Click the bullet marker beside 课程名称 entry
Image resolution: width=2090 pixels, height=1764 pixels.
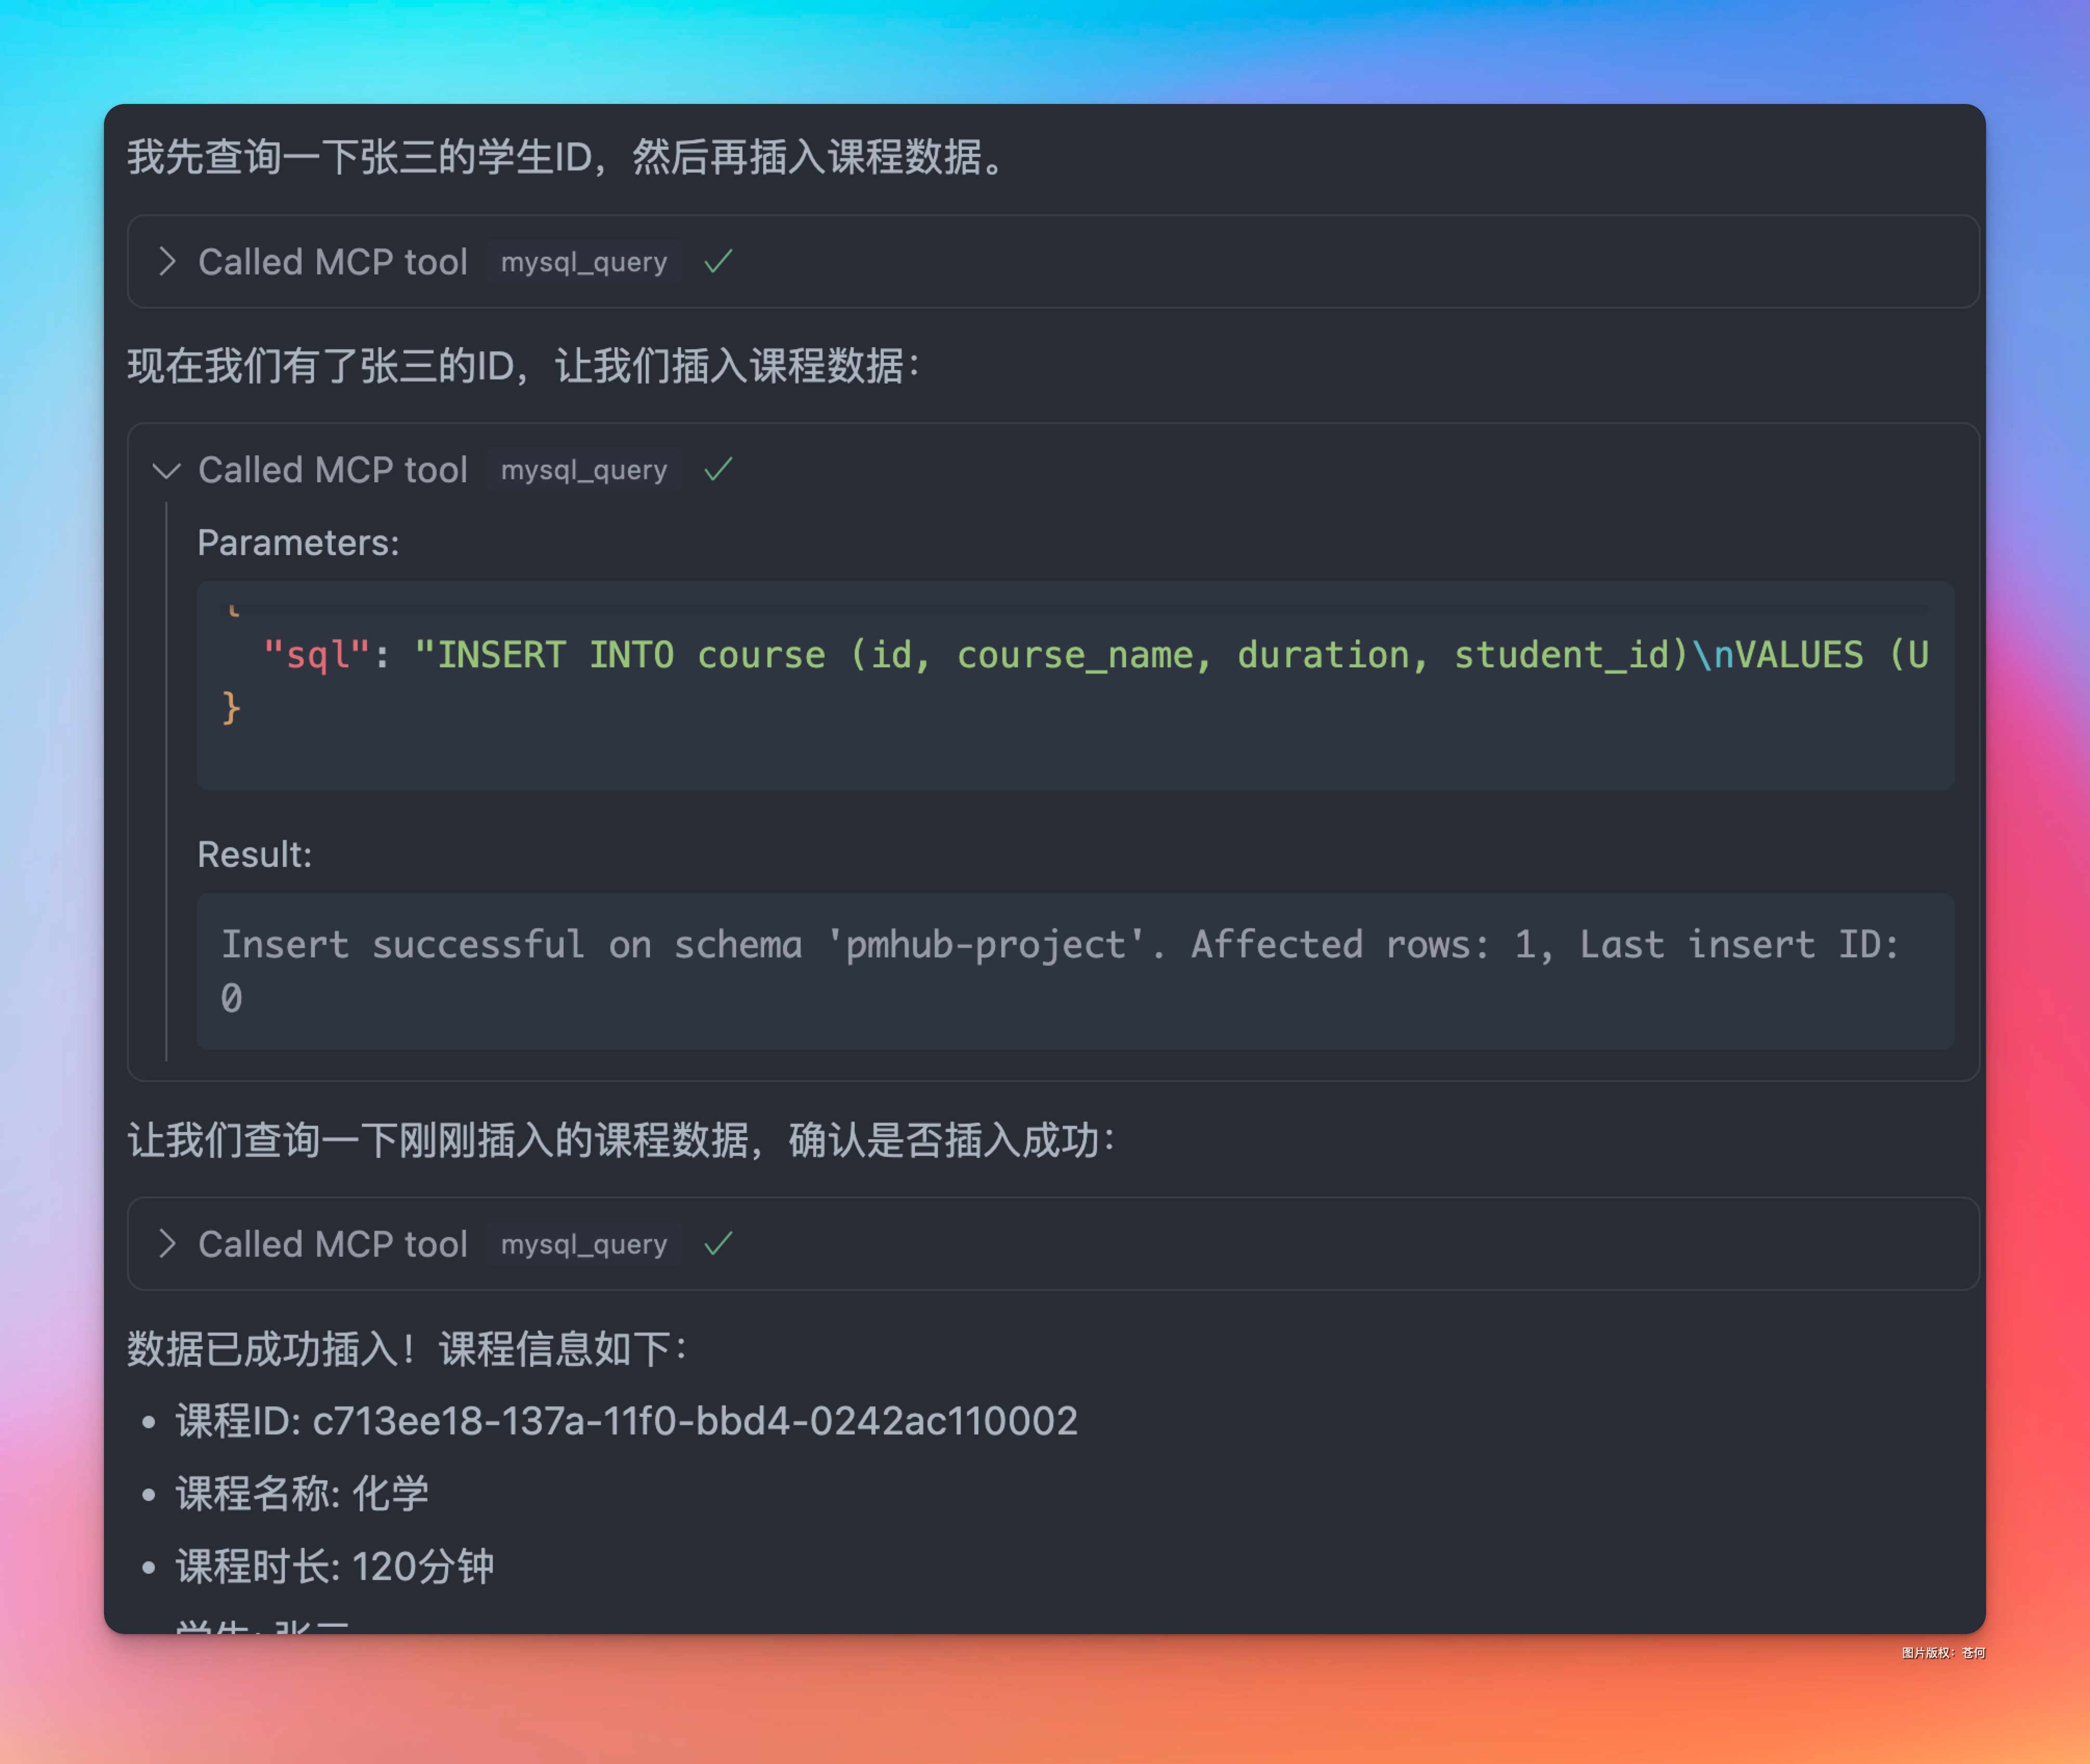click(x=148, y=1493)
